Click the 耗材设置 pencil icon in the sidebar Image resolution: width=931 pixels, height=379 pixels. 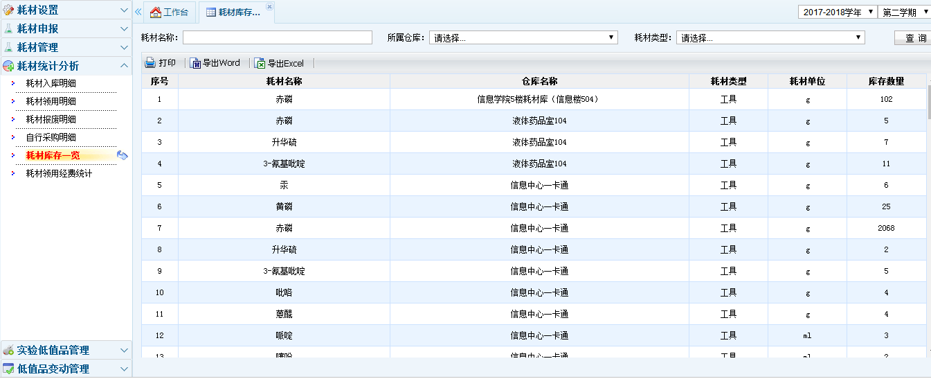8,10
